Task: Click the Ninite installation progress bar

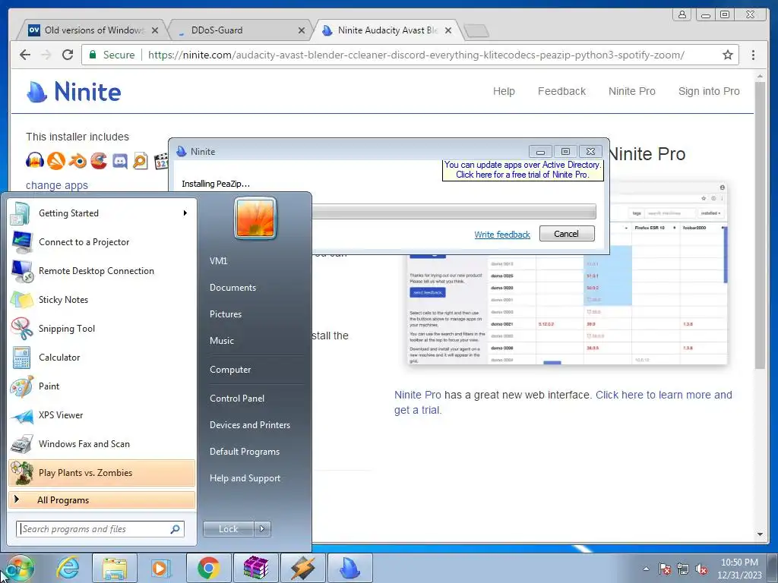Action: 454,211
